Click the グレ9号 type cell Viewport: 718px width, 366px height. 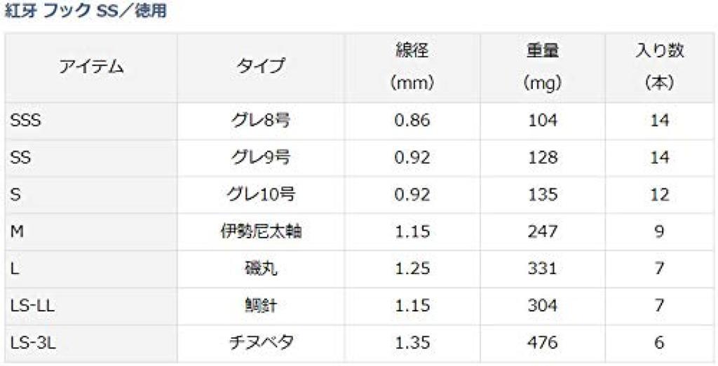pos(261,158)
